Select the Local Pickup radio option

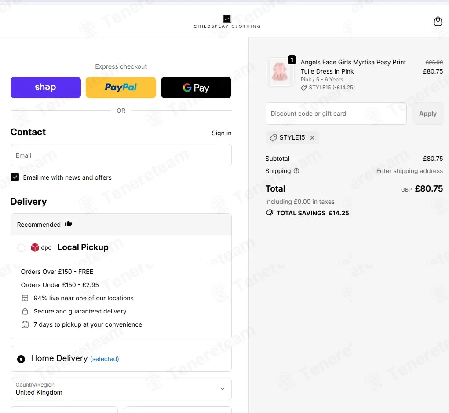21,247
